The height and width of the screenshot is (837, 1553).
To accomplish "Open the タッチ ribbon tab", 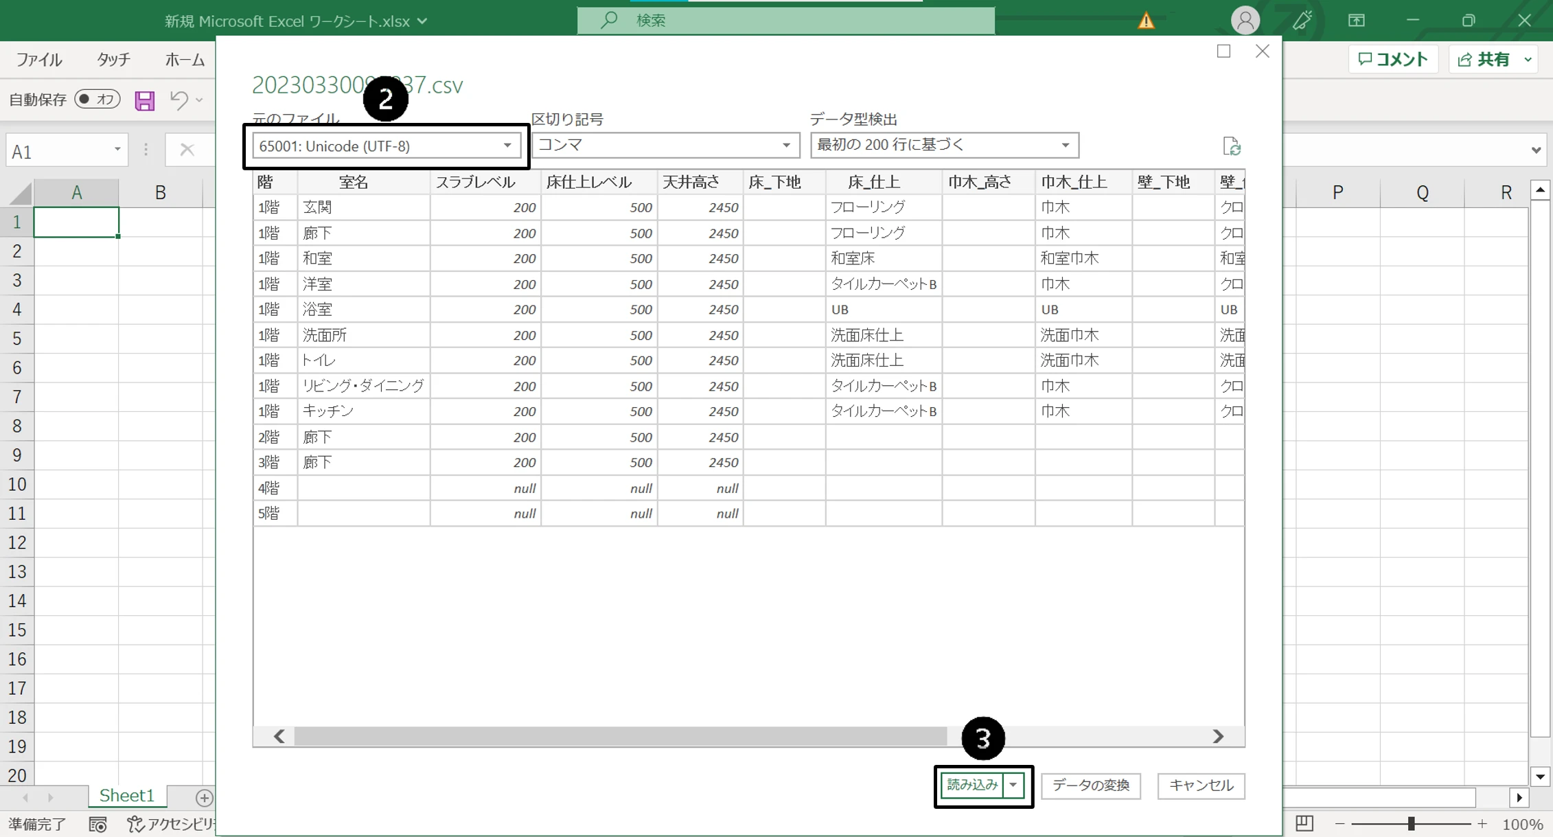I will tap(113, 60).
